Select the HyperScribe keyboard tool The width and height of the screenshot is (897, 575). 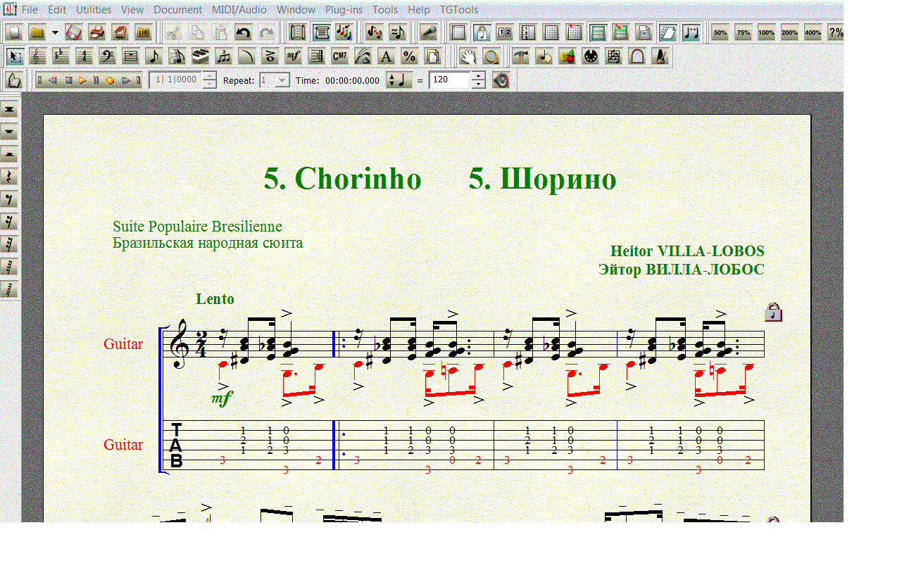201,56
